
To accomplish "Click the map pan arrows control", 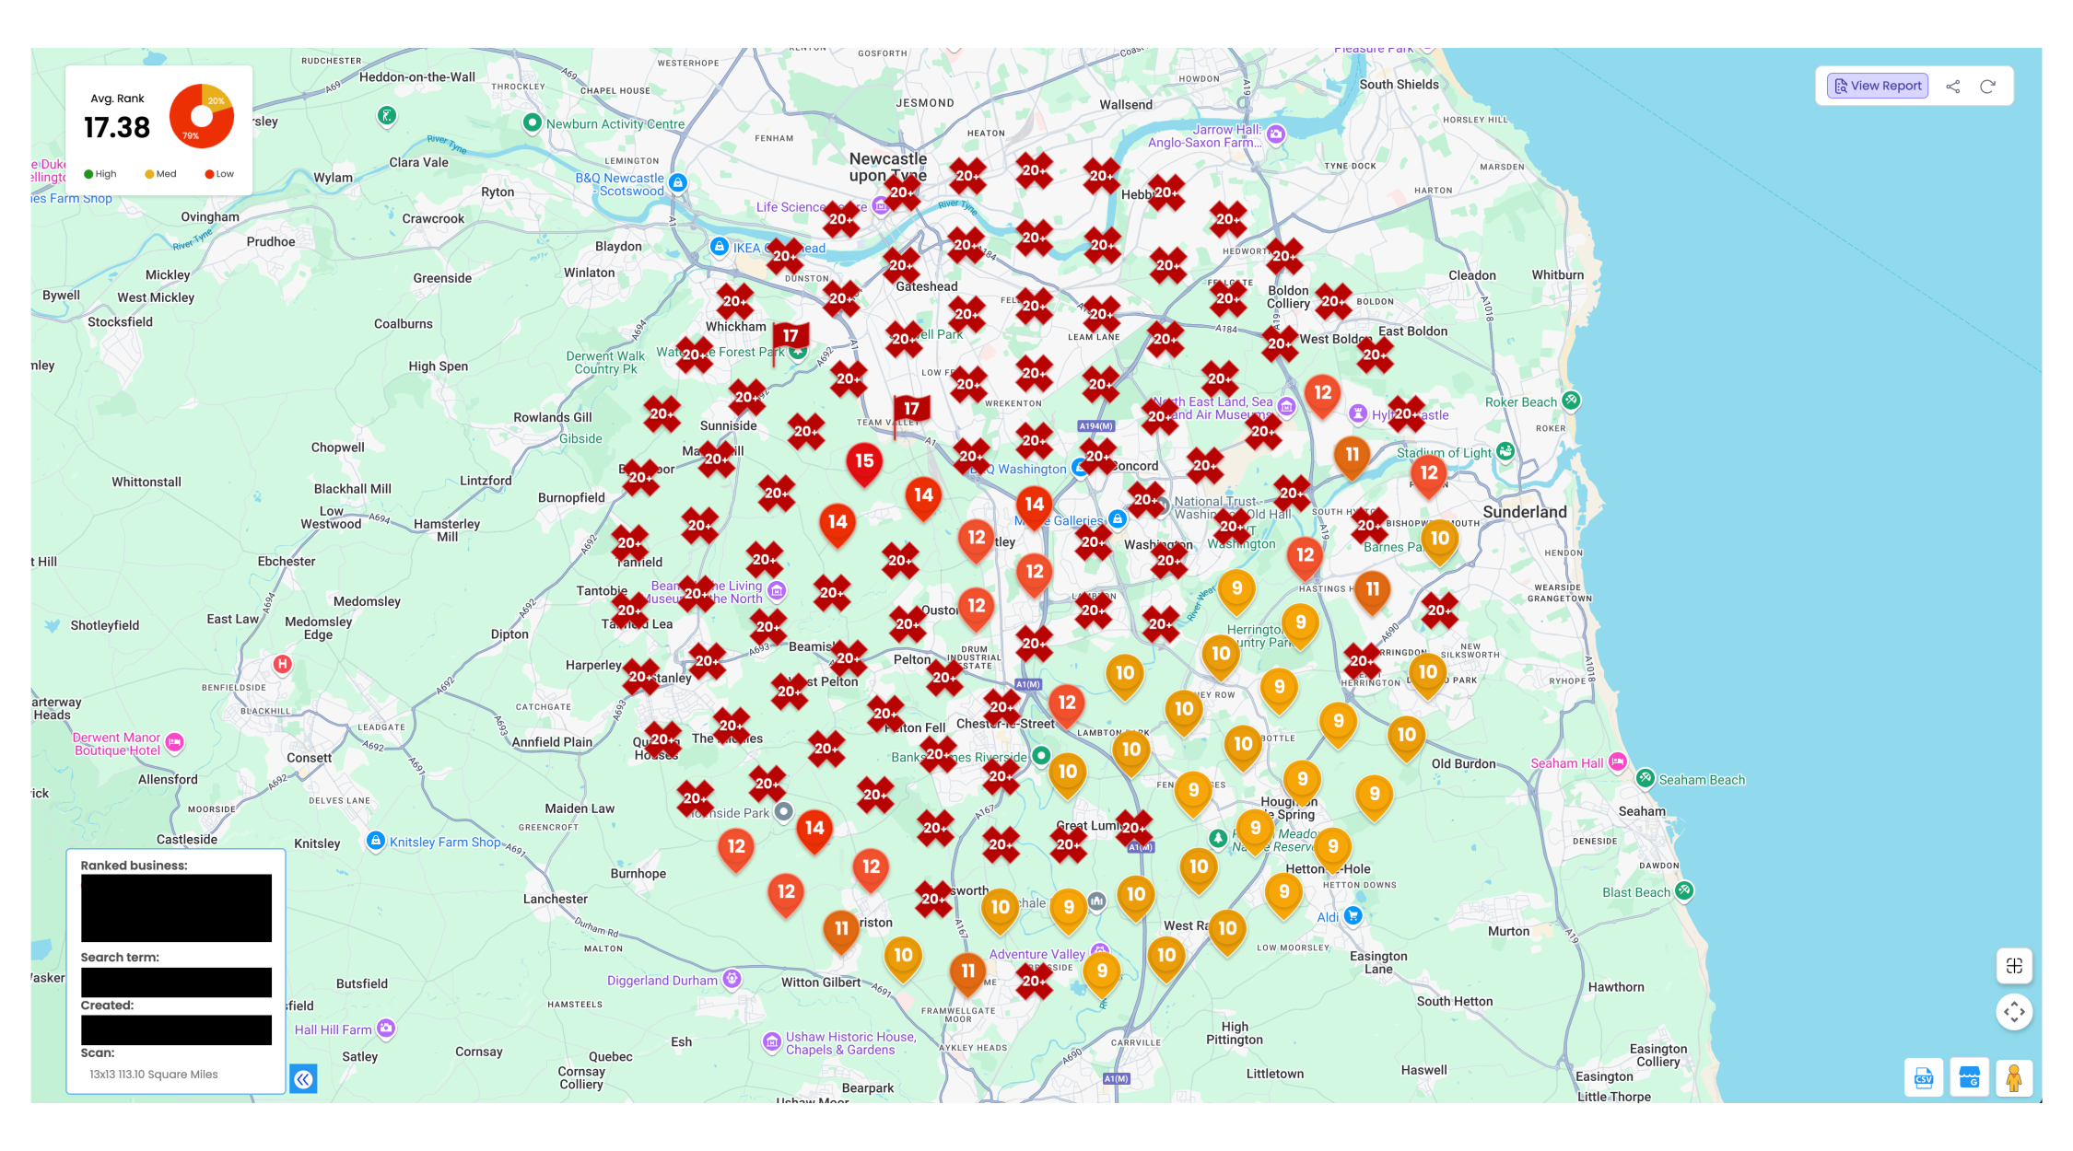I will coord(2014,1012).
